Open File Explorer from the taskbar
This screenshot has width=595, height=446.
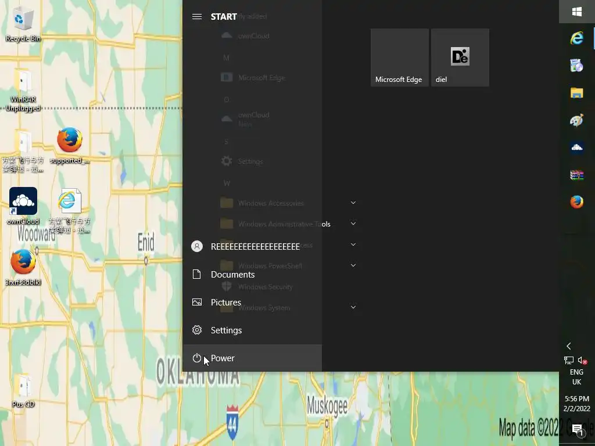[x=577, y=93]
